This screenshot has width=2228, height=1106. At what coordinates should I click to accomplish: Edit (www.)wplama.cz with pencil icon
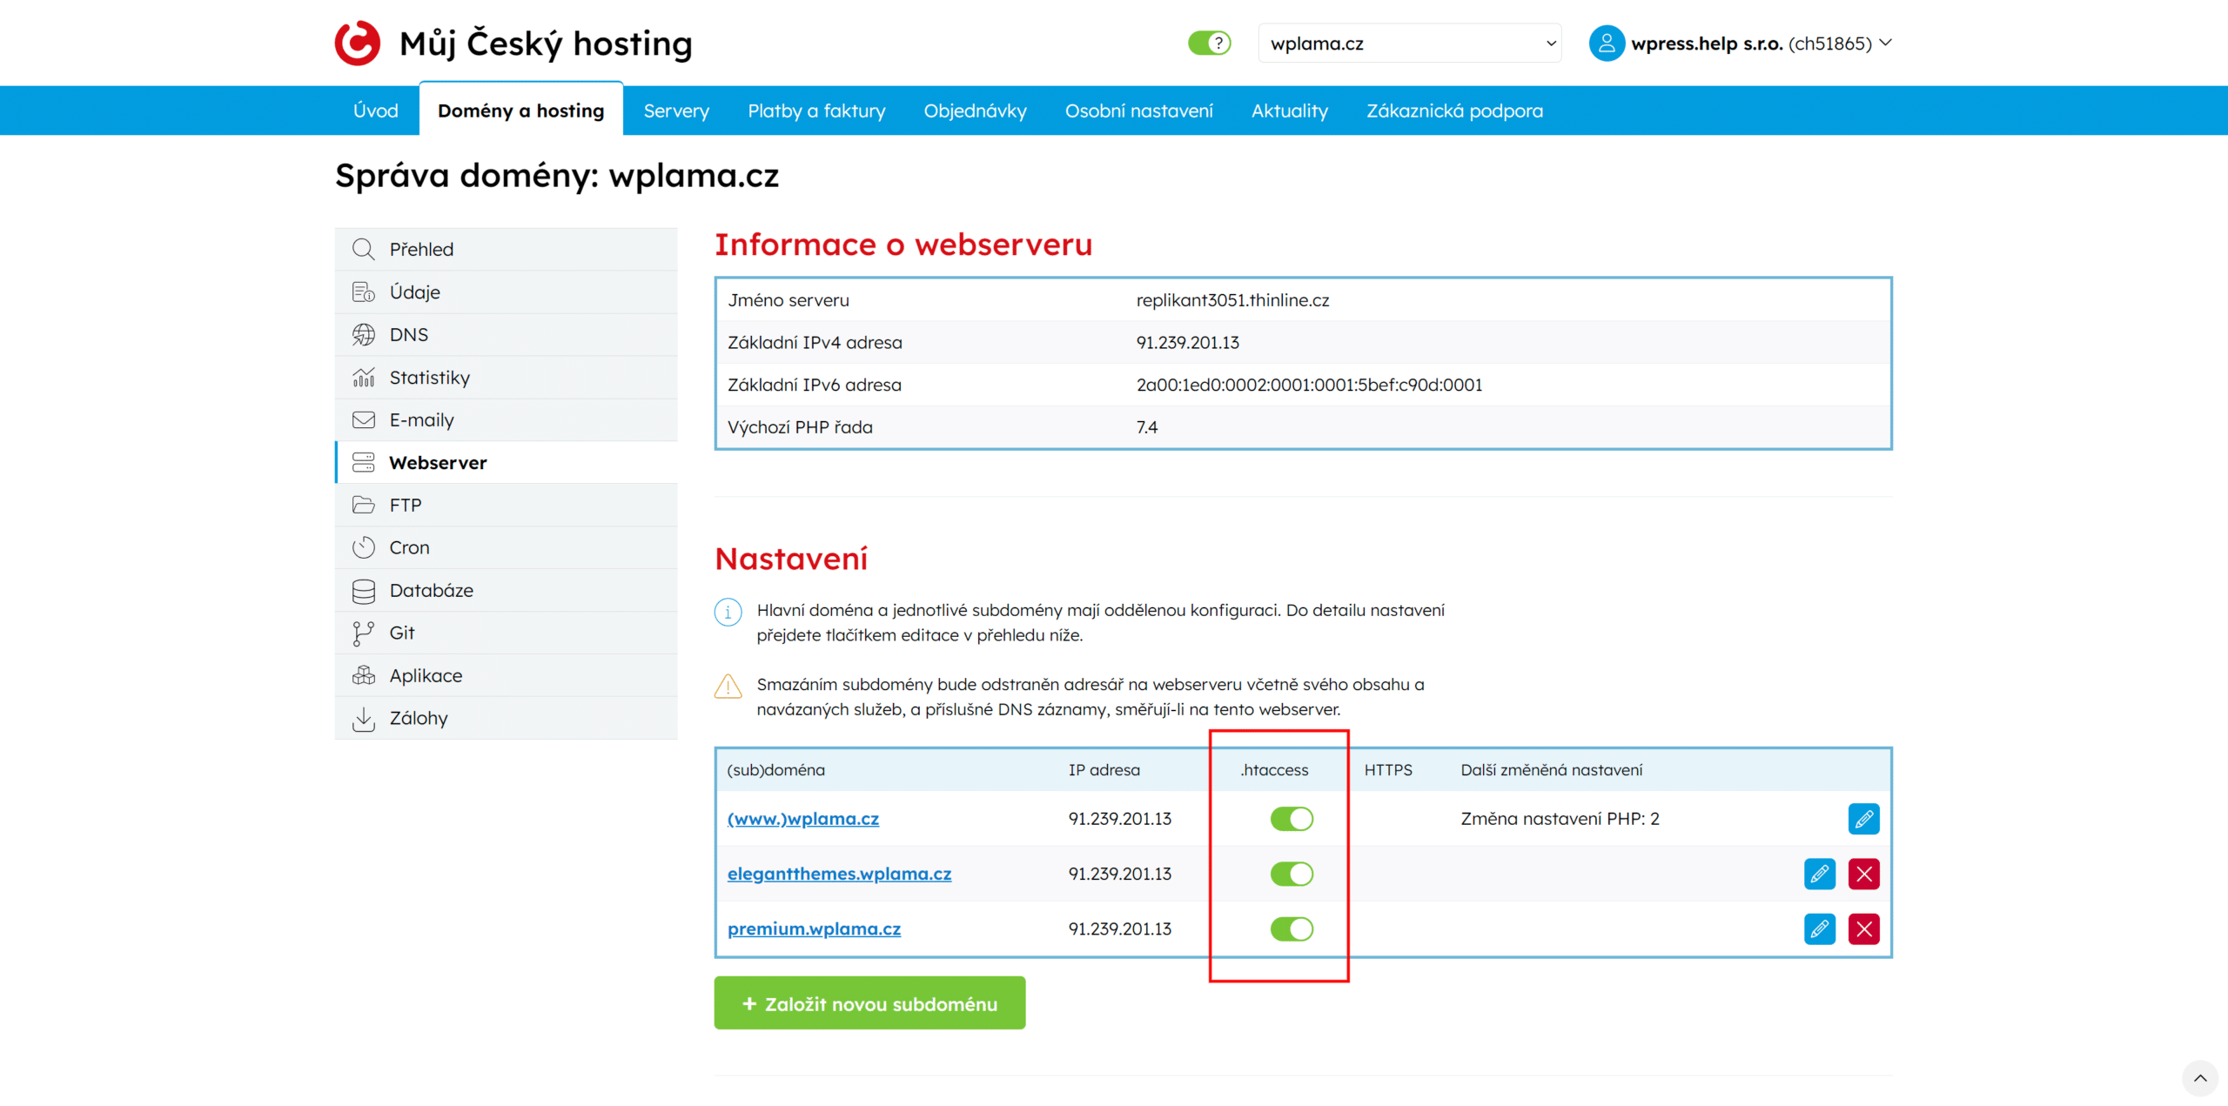point(1863,819)
